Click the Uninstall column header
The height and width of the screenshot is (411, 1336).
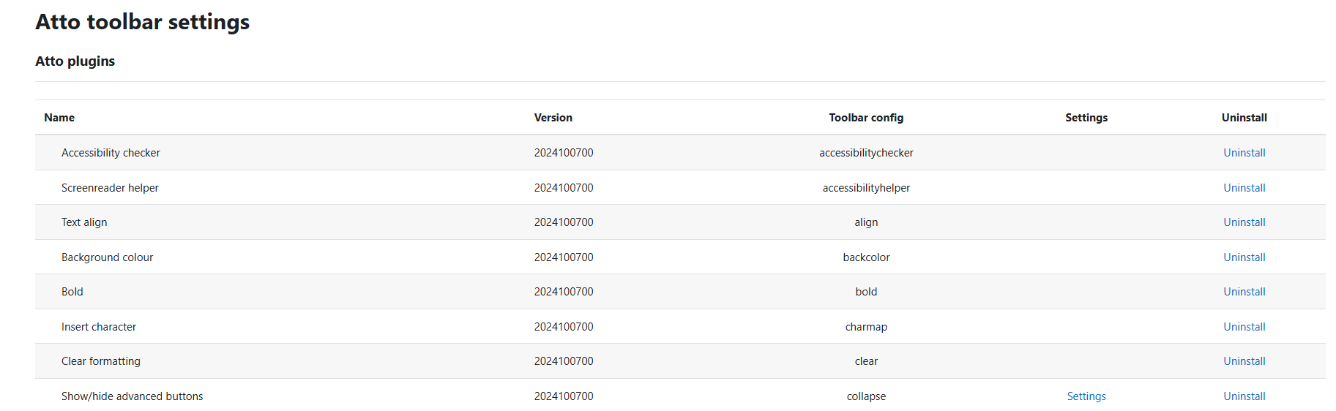(1244, 118)
